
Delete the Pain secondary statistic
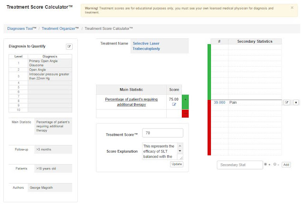click(296, 102)
